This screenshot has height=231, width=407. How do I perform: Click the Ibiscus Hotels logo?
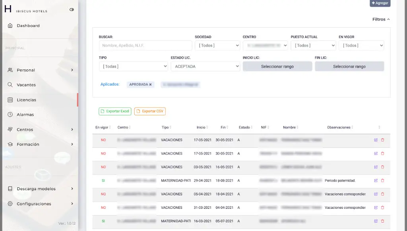pyautogui.click(x=26, y=10)
